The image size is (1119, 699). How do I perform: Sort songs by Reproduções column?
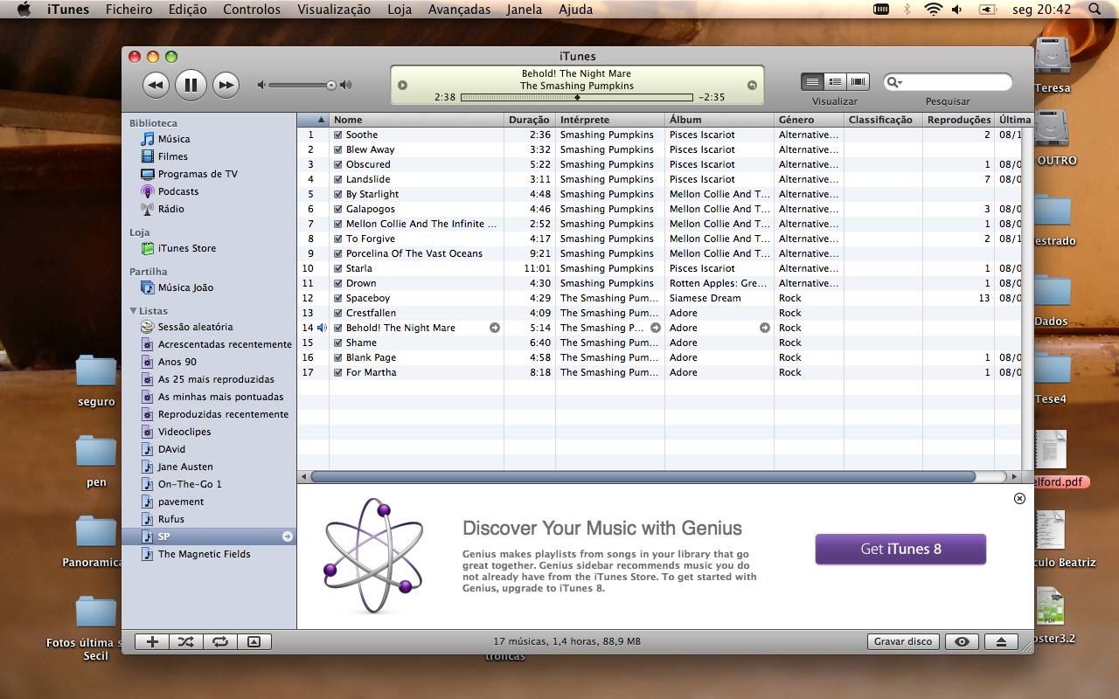pyautogui.click(x=959, y=120)
